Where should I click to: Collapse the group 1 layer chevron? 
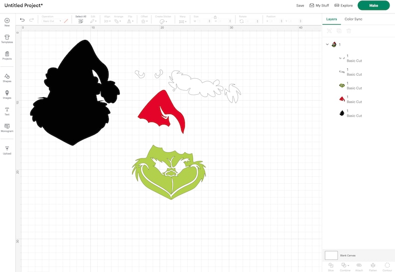[327, 44]
